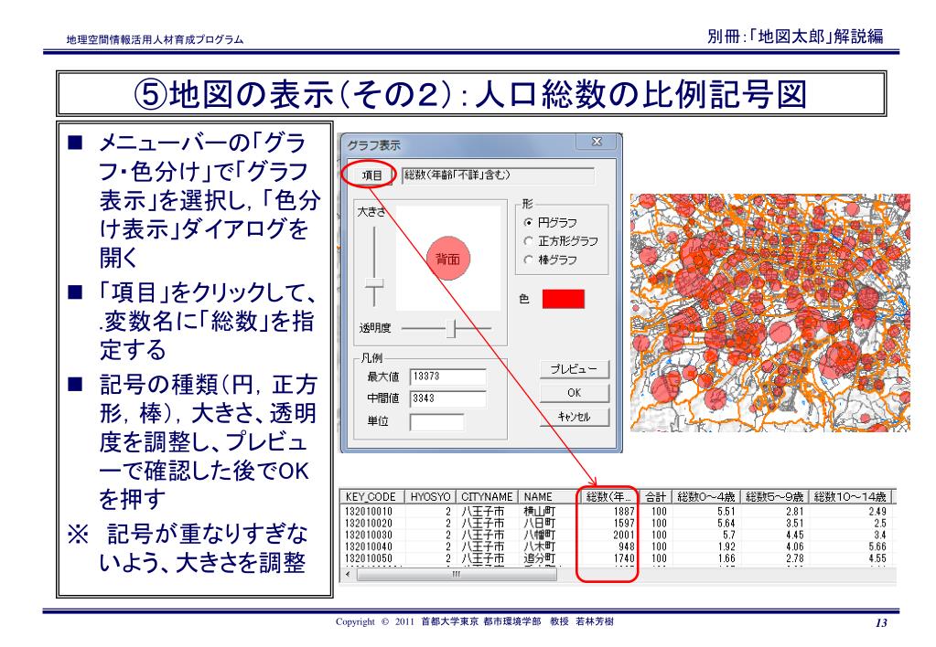The image size is (936, 647).
Task: Select the 正方形グラフ radio option
Action: click(560, 241)
